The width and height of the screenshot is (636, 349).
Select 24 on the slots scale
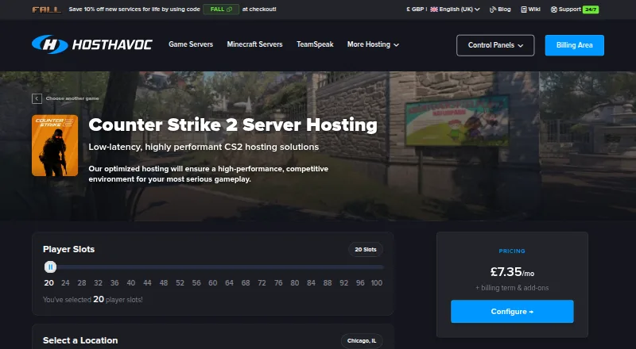[x=65, y=283]
